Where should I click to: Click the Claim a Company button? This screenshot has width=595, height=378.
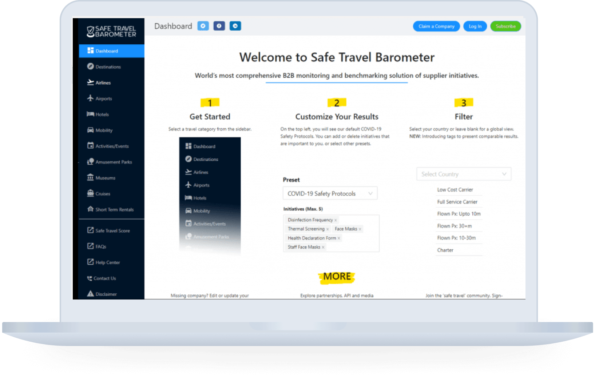click(x=436, y=26)
